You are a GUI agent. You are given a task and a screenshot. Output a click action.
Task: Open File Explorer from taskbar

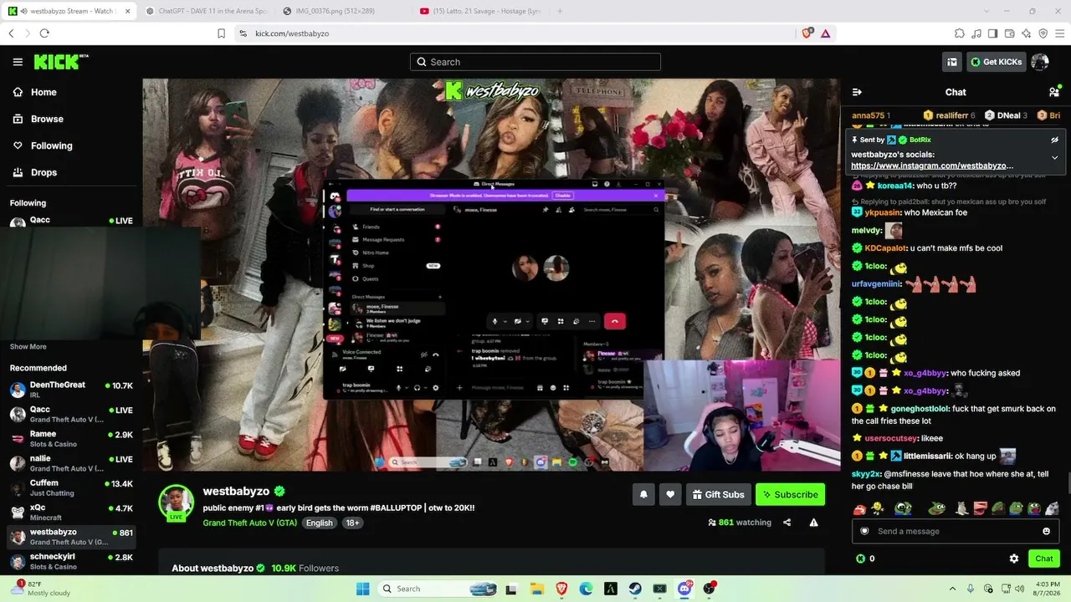click(x=536, y=589)
